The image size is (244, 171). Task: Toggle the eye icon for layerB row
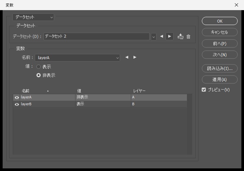pyautogui.click(x=17, y=104)
